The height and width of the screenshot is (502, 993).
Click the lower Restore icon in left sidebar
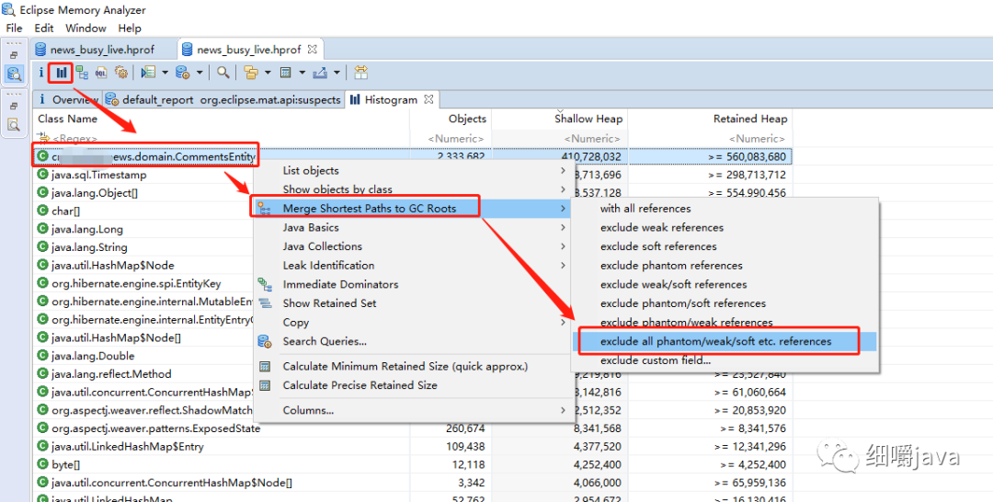click(14, 107)
